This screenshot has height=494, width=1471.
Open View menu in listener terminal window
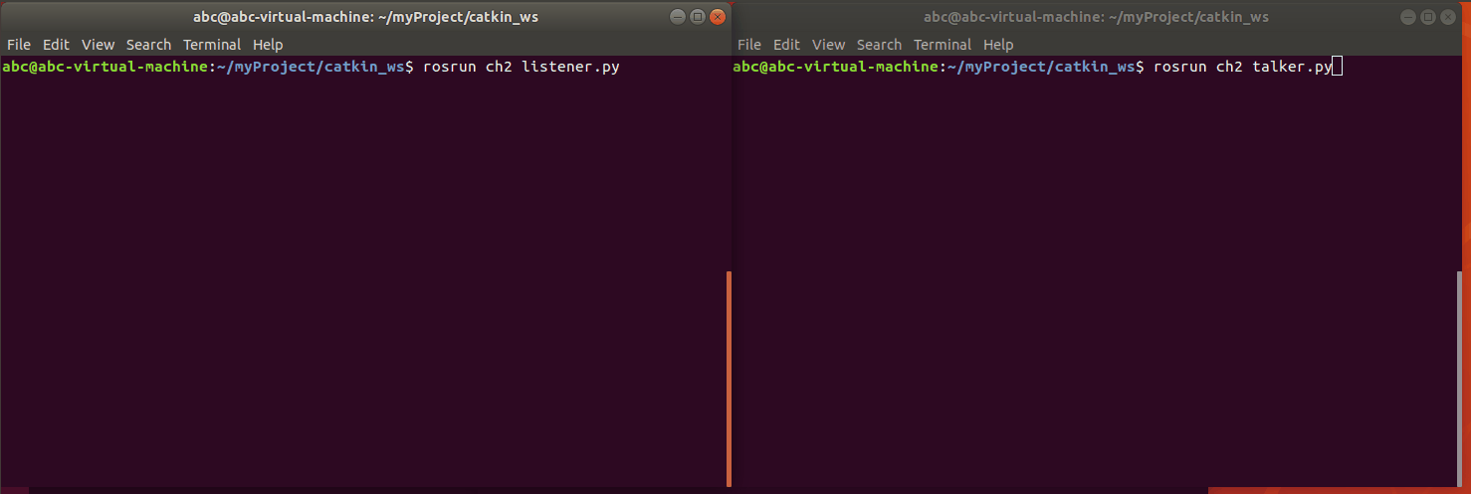point(98,45)
